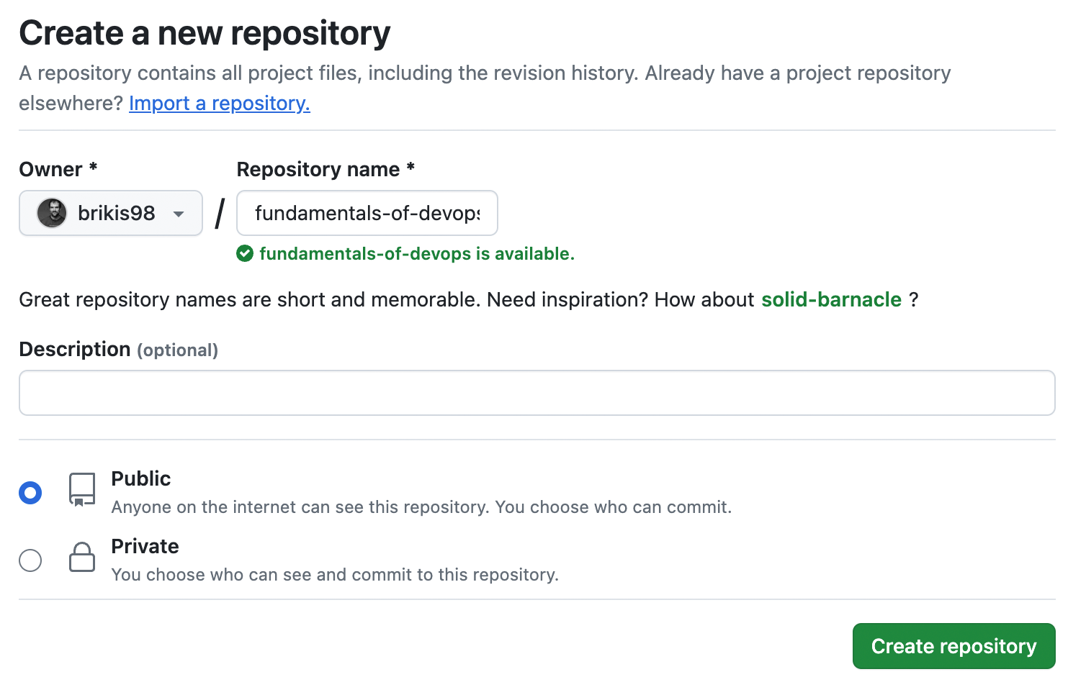Click the 'Public' option label
Viewport: 1068px width, 677px height.
tap(141, 478)
